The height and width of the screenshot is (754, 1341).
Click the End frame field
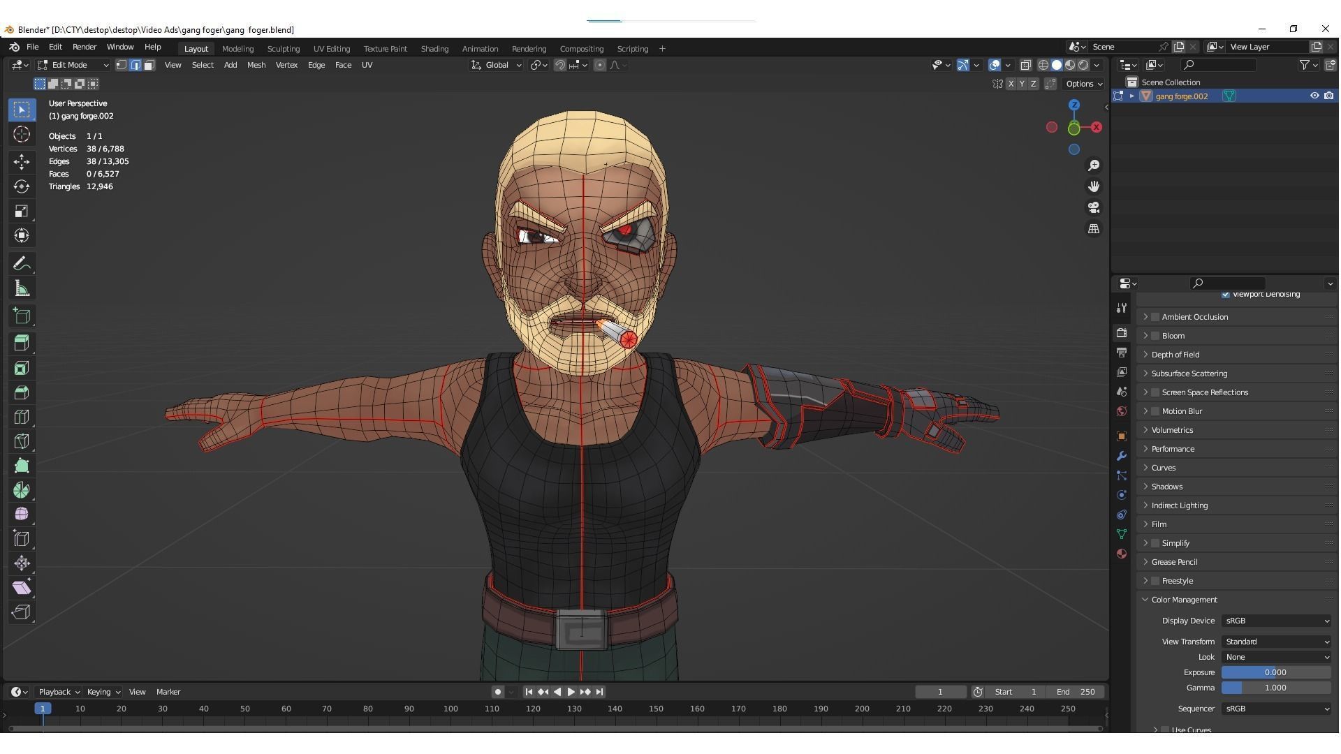pos(1076,692)
